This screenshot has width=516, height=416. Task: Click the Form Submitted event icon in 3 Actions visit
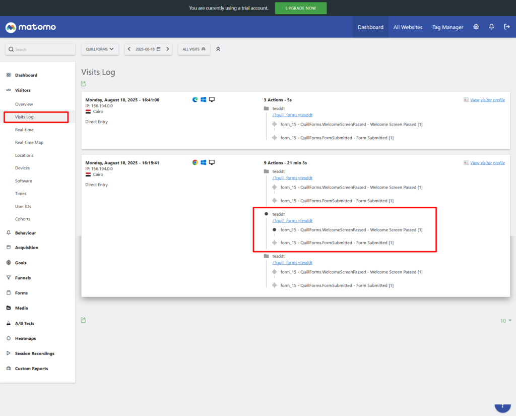coord(275,138)
